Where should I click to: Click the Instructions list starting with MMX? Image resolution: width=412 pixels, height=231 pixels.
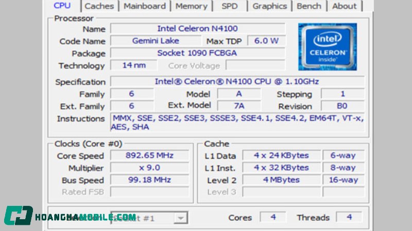tap(237, 122)
